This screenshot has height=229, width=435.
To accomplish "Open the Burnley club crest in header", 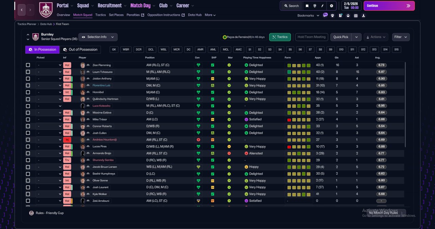I will pos(46,10).
